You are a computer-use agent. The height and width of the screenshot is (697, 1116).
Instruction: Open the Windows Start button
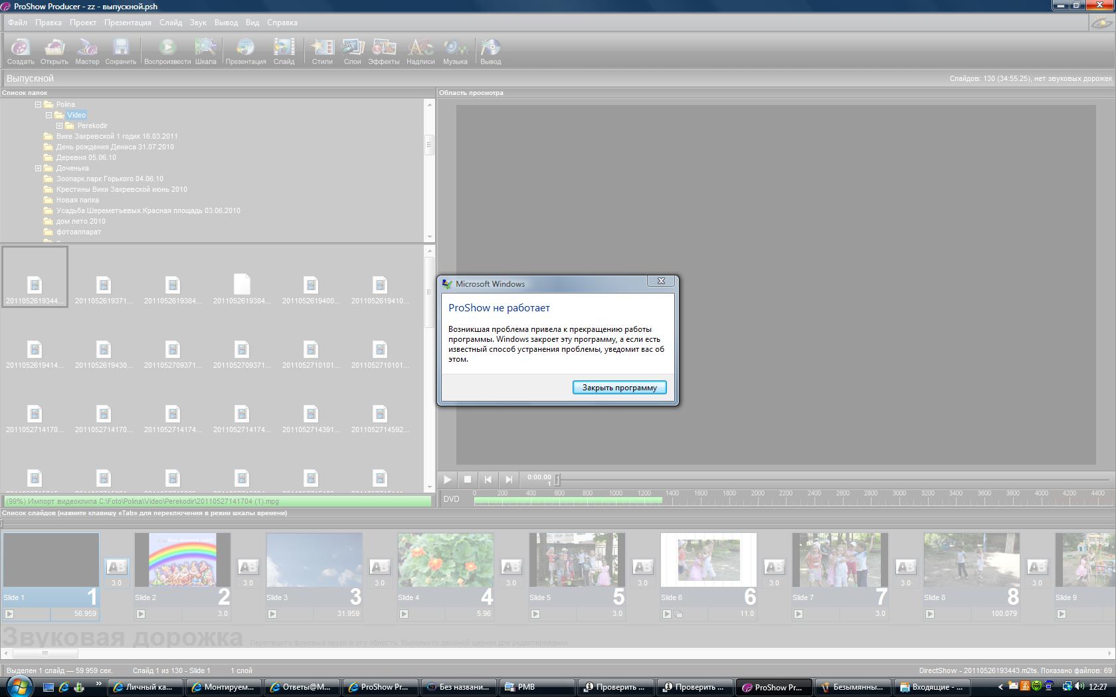(19, 686)
